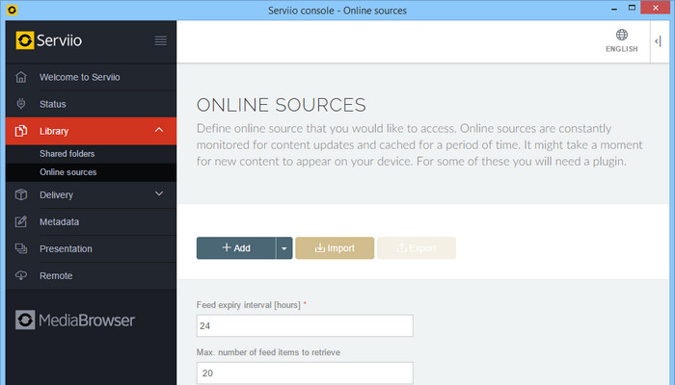Click the edit icon beside Metadata

[x=21, y=221]
